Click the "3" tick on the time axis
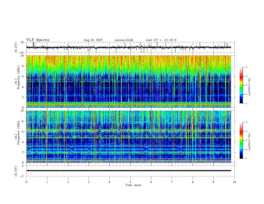 point(89,182)
